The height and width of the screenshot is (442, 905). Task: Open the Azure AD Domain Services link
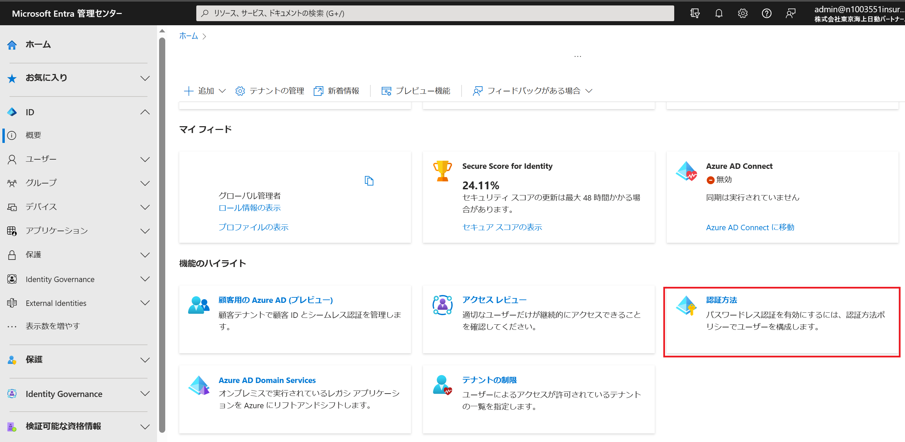click(267, 380)
